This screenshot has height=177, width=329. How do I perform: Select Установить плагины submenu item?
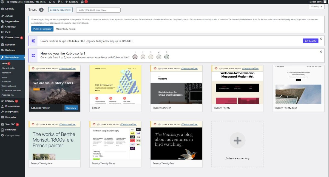point(11,90)
